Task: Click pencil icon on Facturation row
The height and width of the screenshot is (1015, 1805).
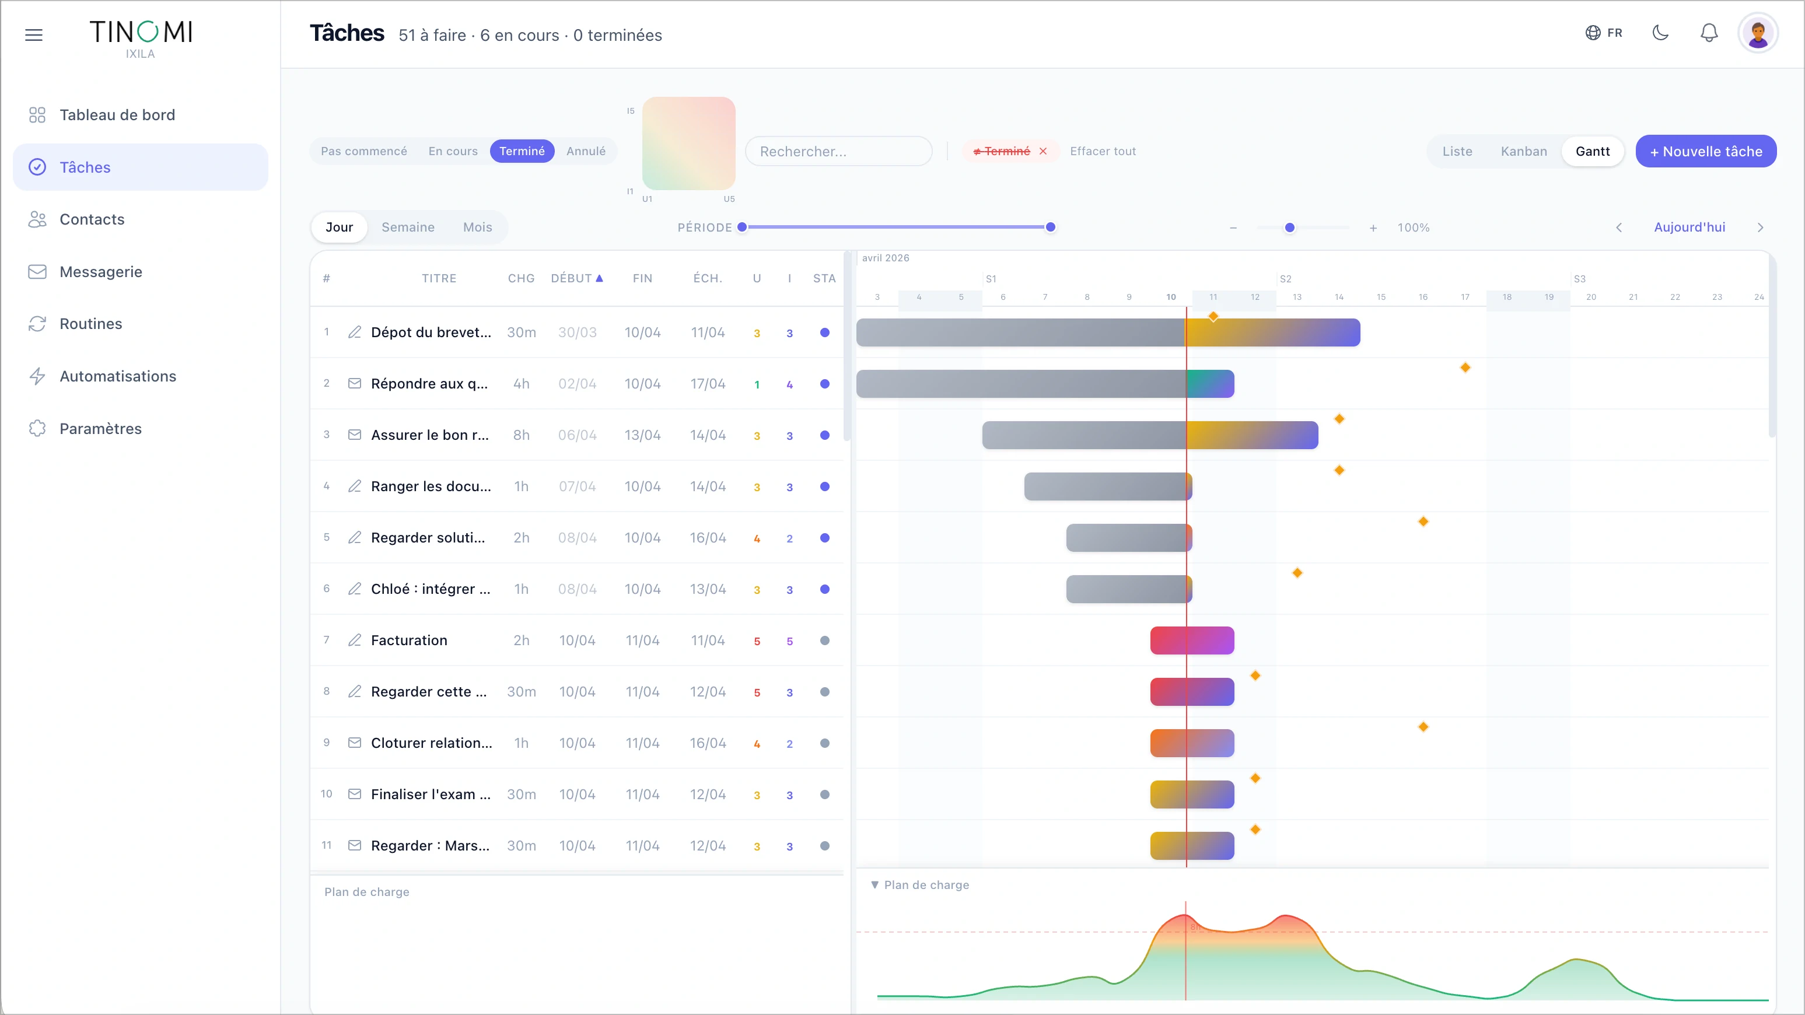Action: (x=355, y=640)
